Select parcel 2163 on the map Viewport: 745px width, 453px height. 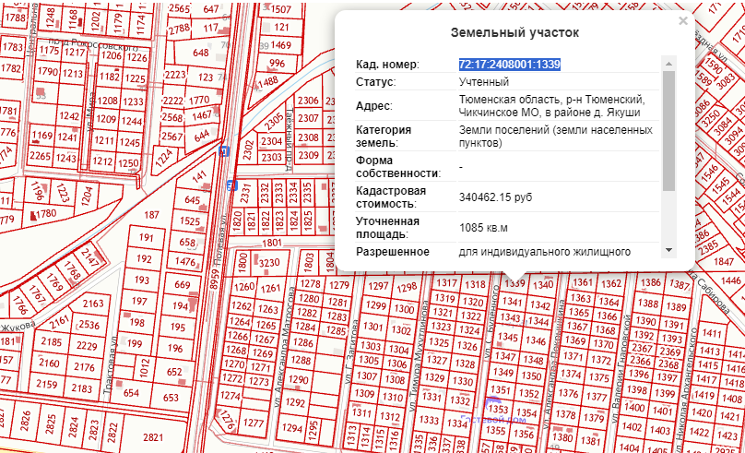click(92, 304)
